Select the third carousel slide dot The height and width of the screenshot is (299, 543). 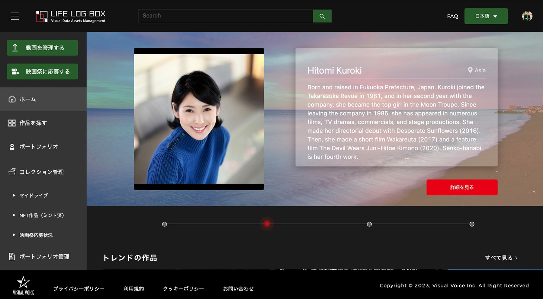coord(369,224)
